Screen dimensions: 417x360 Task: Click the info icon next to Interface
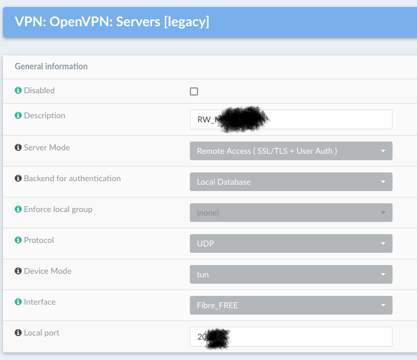point(18,302)
